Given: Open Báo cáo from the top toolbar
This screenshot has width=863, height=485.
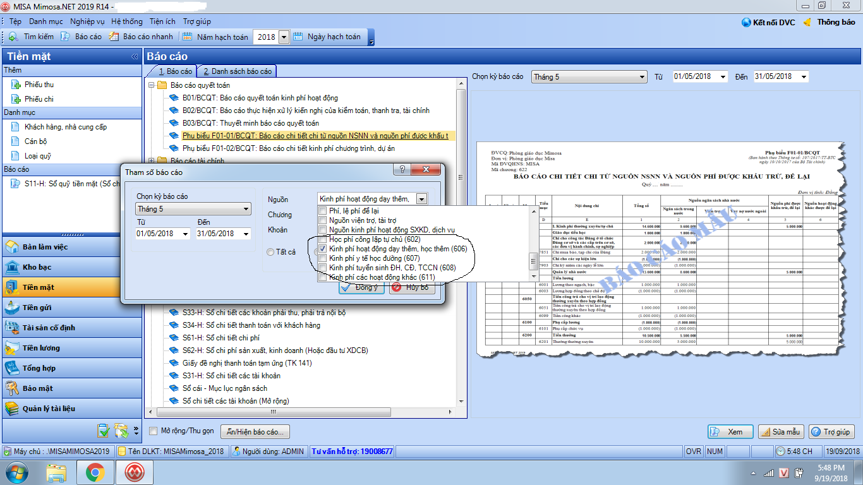Looking at the screenshot, I should pos(81,37).
